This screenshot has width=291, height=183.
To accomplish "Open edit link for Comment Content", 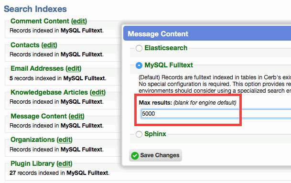I will [x=79, y=21].
